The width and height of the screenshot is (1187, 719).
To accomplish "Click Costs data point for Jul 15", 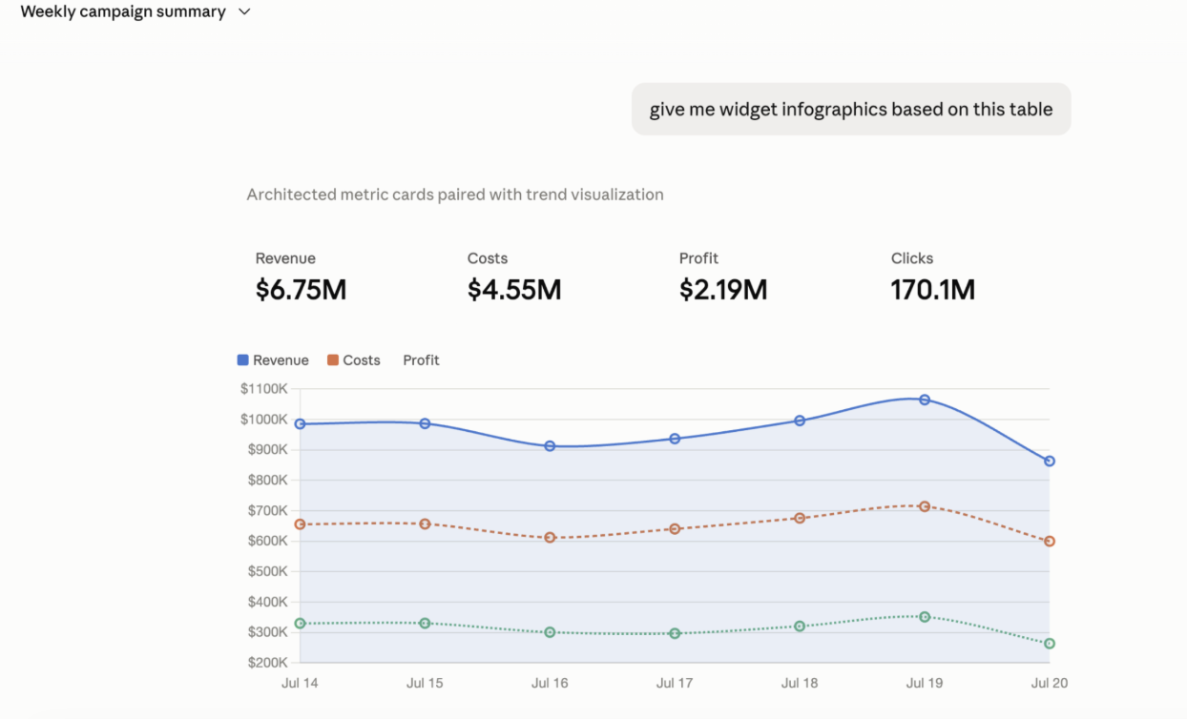I will (x=425, y=524).
